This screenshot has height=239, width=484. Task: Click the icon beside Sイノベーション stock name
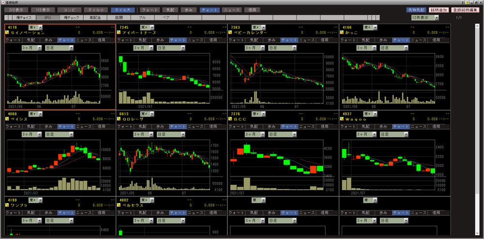pos(7,32)
